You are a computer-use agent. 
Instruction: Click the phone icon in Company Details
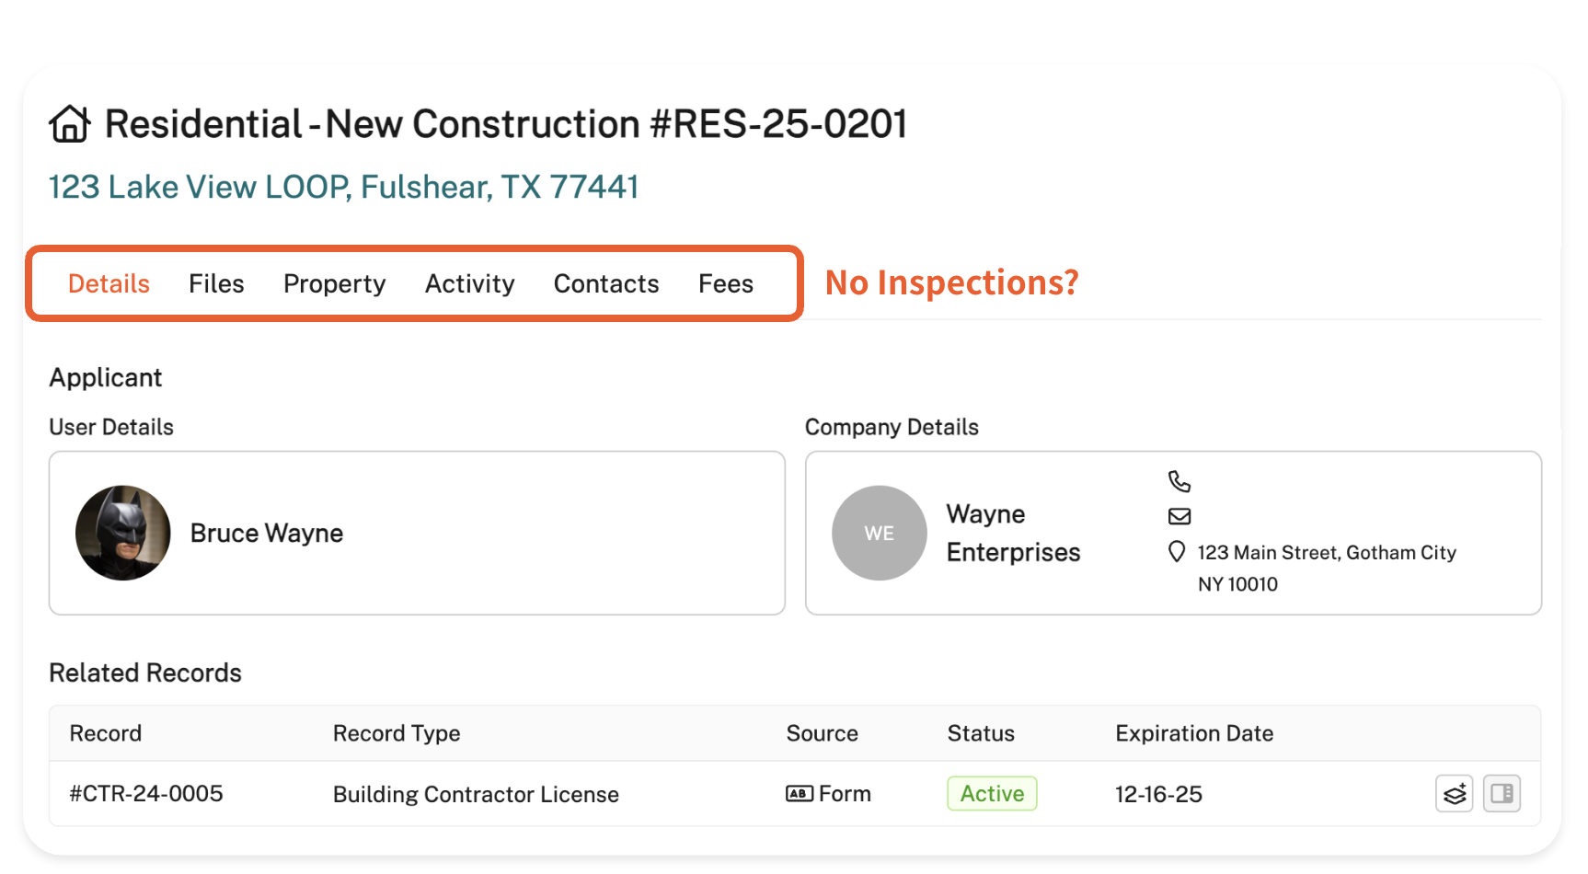pyautogui.click(x=1179, y=481)
